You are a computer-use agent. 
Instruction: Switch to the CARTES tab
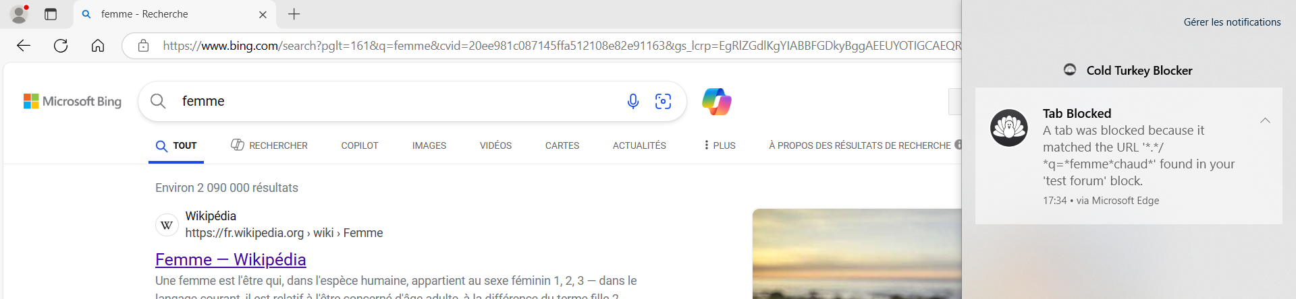coord(562,145)
